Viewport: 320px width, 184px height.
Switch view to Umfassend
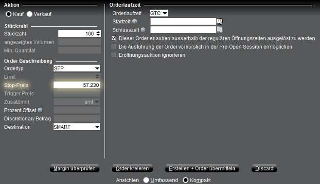pyautogui.click(x=146, y=180)
